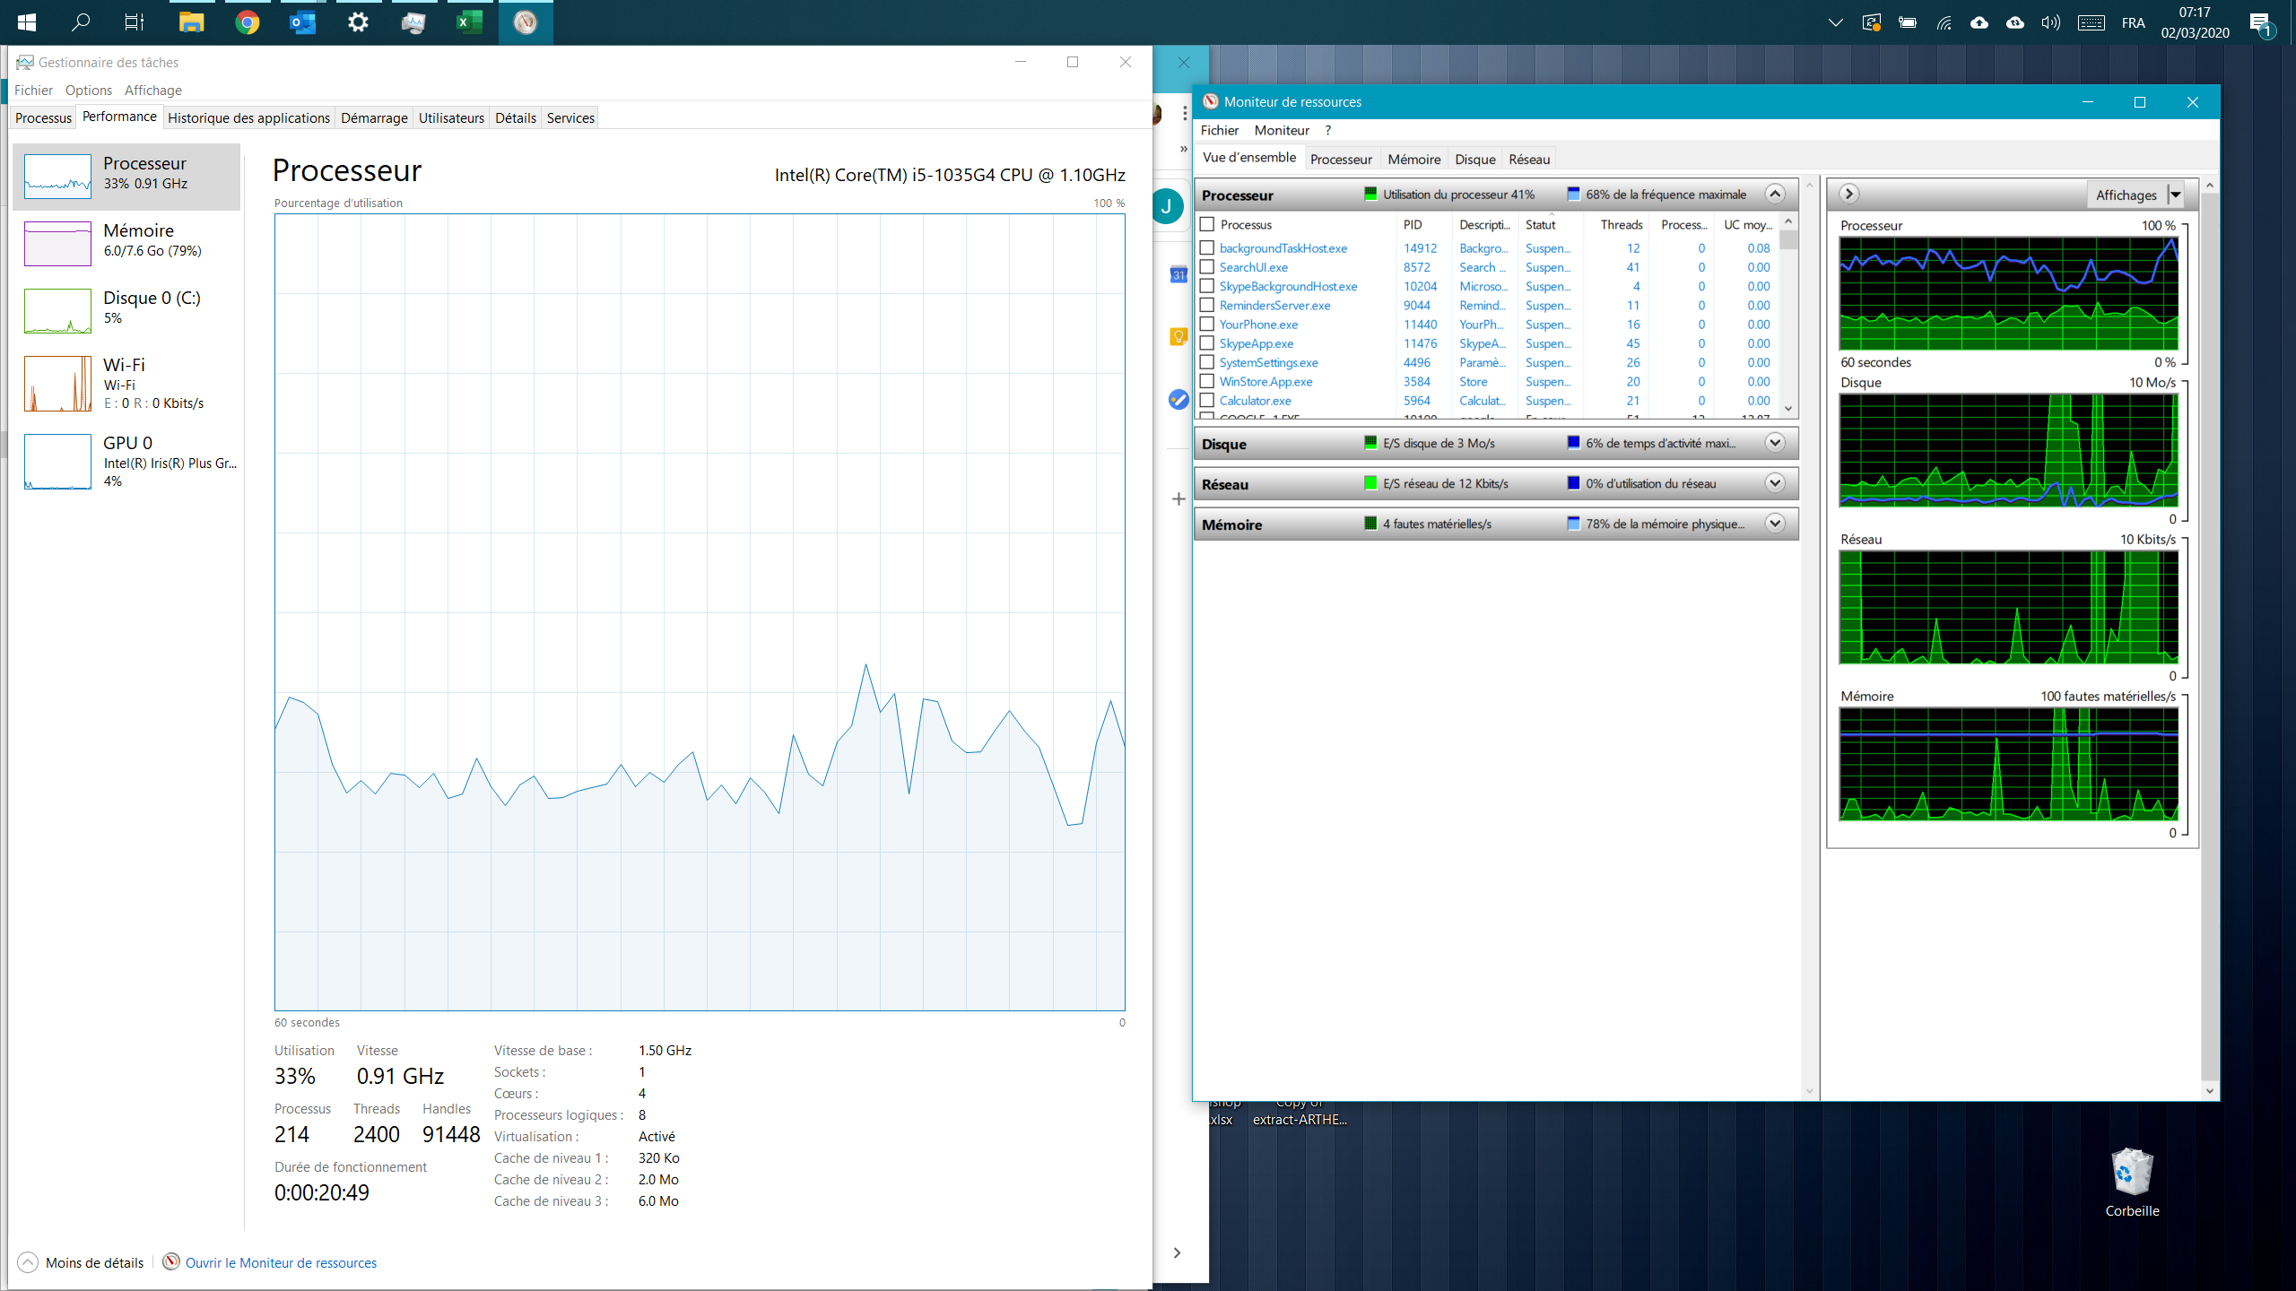Open the notification center icon
The width and height of the screenshot is (2296, 1291).
coord(2260,23)
